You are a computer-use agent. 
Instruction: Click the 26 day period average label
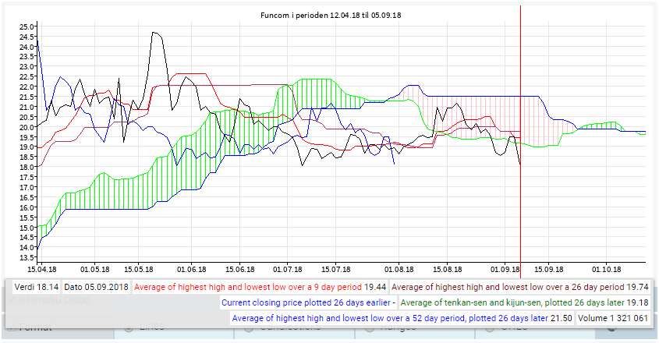pos(520,287)
